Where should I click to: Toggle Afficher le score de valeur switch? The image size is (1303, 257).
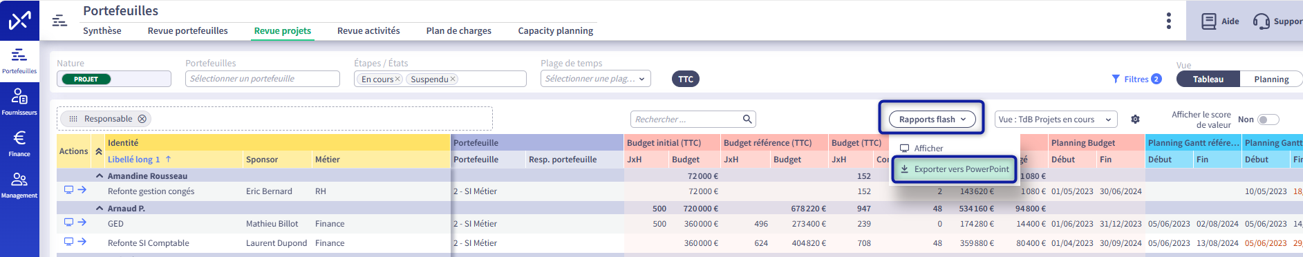coord(1268,120)
